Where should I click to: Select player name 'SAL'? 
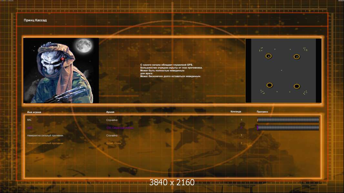[29, 120]
